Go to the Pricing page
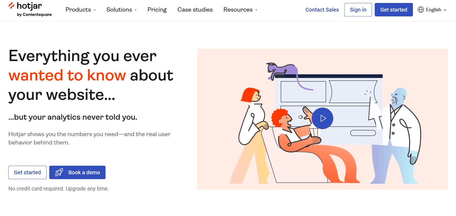 coord(157,10)
